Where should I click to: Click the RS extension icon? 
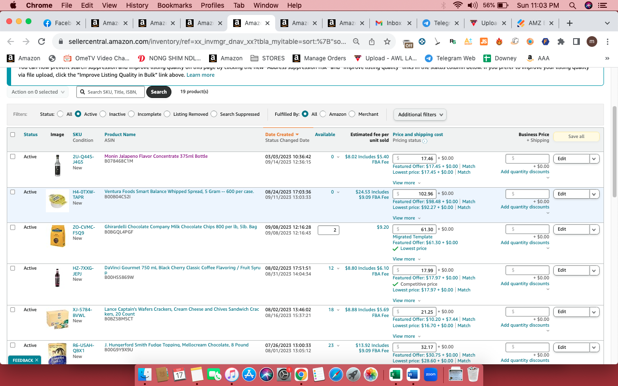(x=452, y=41)
